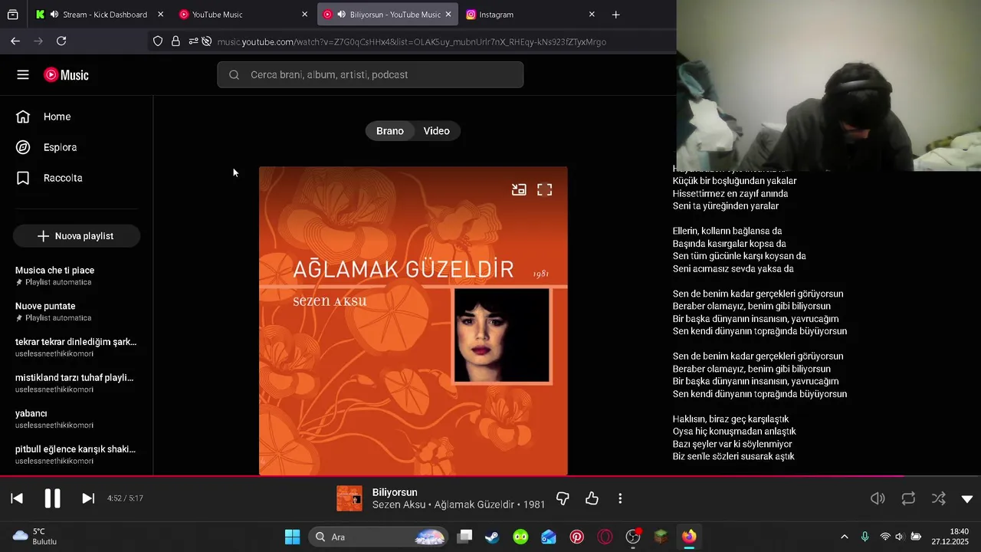Viewport: 981px width, 552px height.
Task: Switch to Video mode
Action: point(436,131)
